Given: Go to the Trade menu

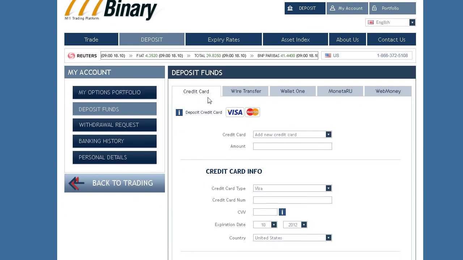Looking at the screenshot, I should 91,39.
